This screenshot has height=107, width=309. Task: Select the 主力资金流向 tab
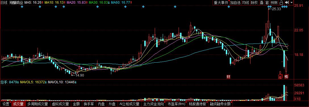click(x=154, y=104)
